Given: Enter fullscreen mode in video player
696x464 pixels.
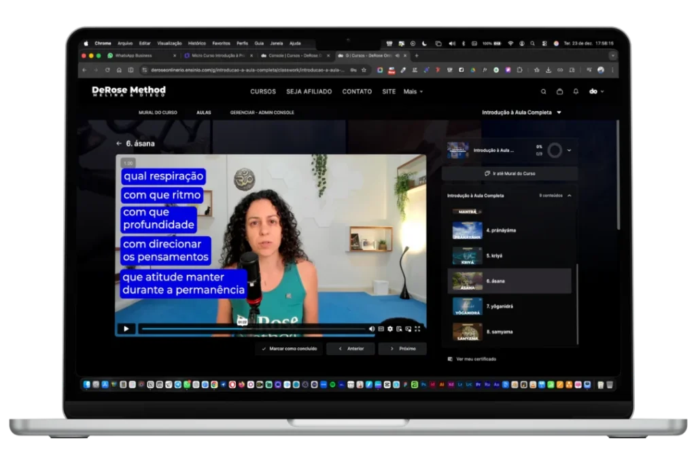Looking at the screenshot, I should tap(417, 329).
